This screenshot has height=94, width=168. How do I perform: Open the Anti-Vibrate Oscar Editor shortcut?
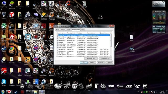[28, 72]
